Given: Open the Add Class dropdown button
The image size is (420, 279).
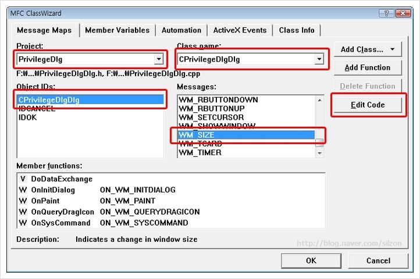Looking at the screenshot, I should (368, 49).
